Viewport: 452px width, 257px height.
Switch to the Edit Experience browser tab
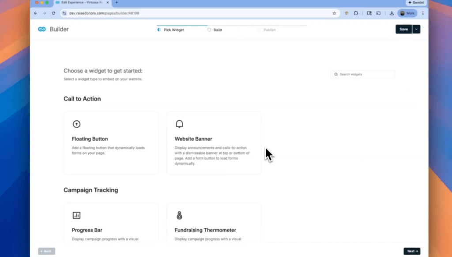[82, 2]
